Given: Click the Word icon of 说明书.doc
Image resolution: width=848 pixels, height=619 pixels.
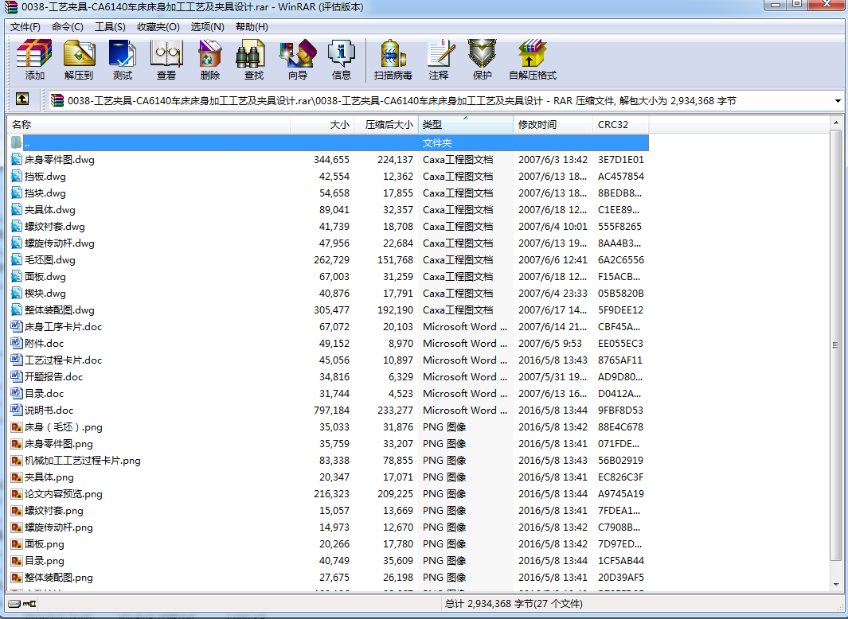Looking at the screenshot, I should [17, 410].
